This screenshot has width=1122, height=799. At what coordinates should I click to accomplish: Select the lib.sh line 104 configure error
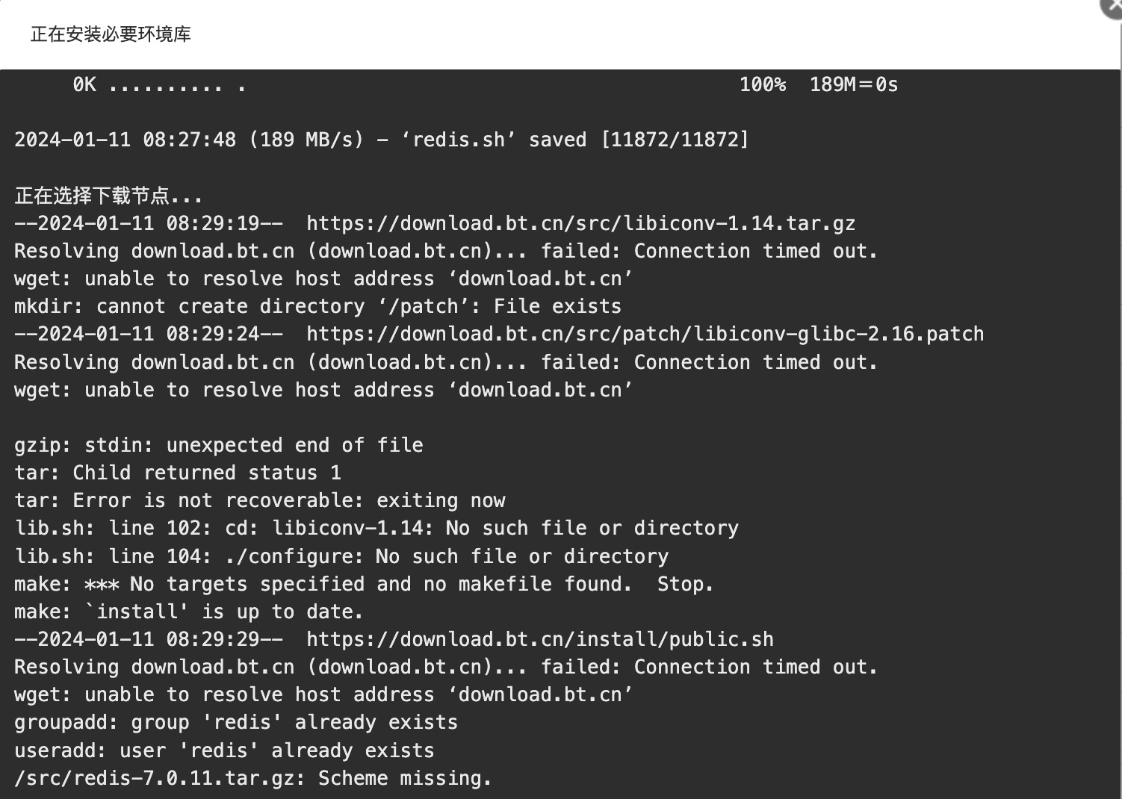pos(341,556)
